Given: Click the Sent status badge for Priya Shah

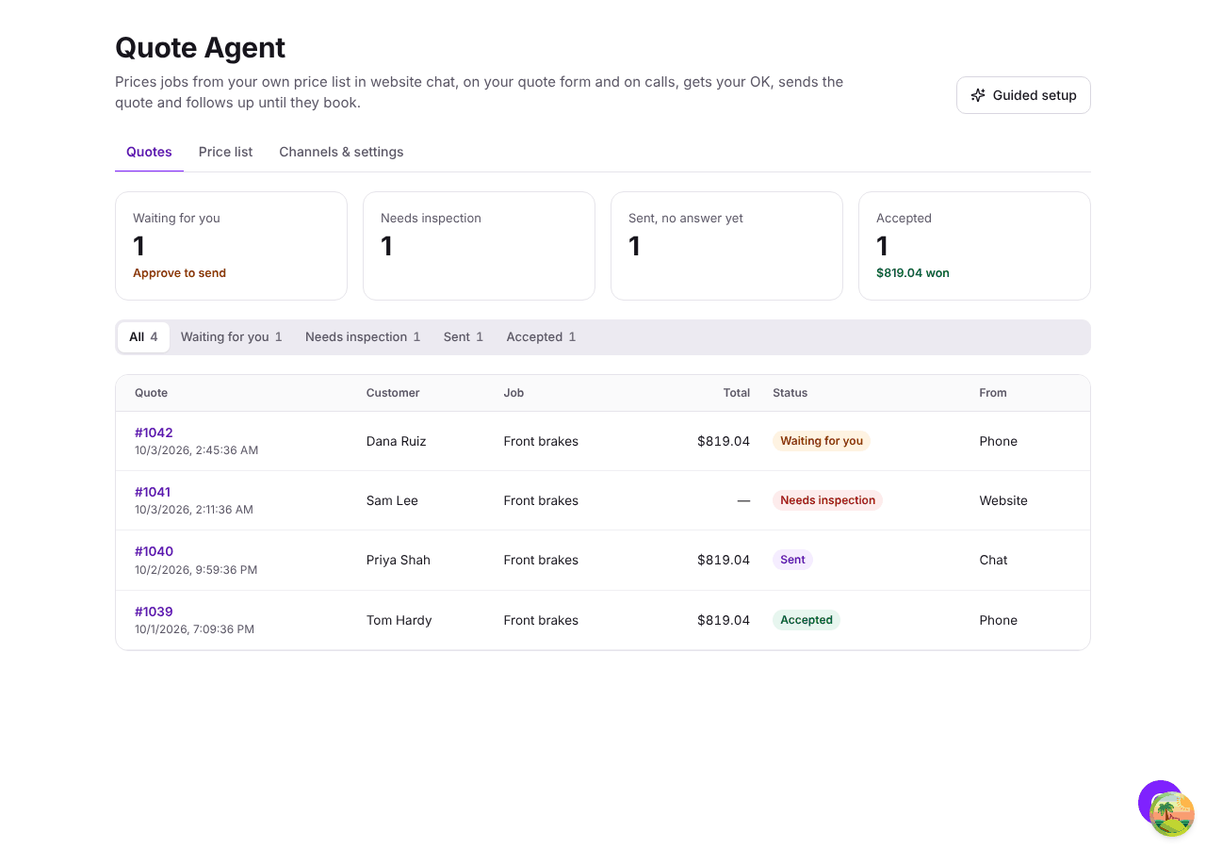Looking at the screenshot, I should pos(792,560).
